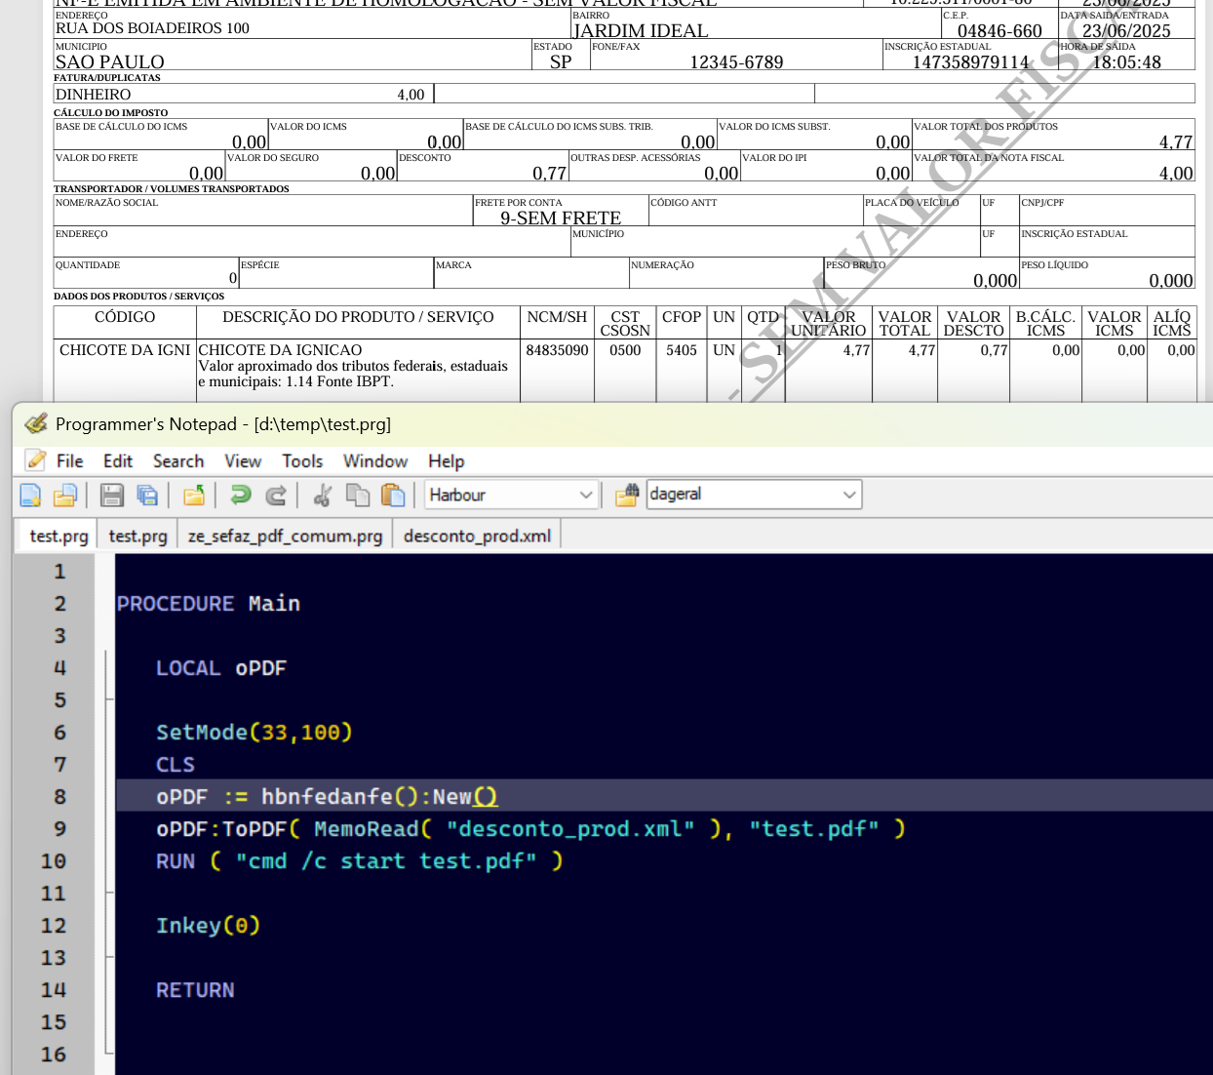Collapse the code fold at line 5
Image resolution: width=1213 pixels, height=1075 pixels.
pos(108,699)
